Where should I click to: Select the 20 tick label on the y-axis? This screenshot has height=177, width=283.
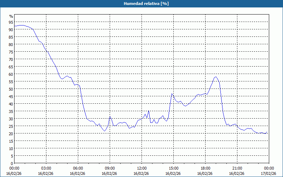click(x=11, y=133)
